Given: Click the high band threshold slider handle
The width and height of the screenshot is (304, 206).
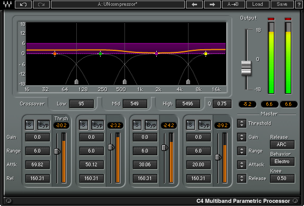Looking at the screenshot, I should click(x=218, y=157).
